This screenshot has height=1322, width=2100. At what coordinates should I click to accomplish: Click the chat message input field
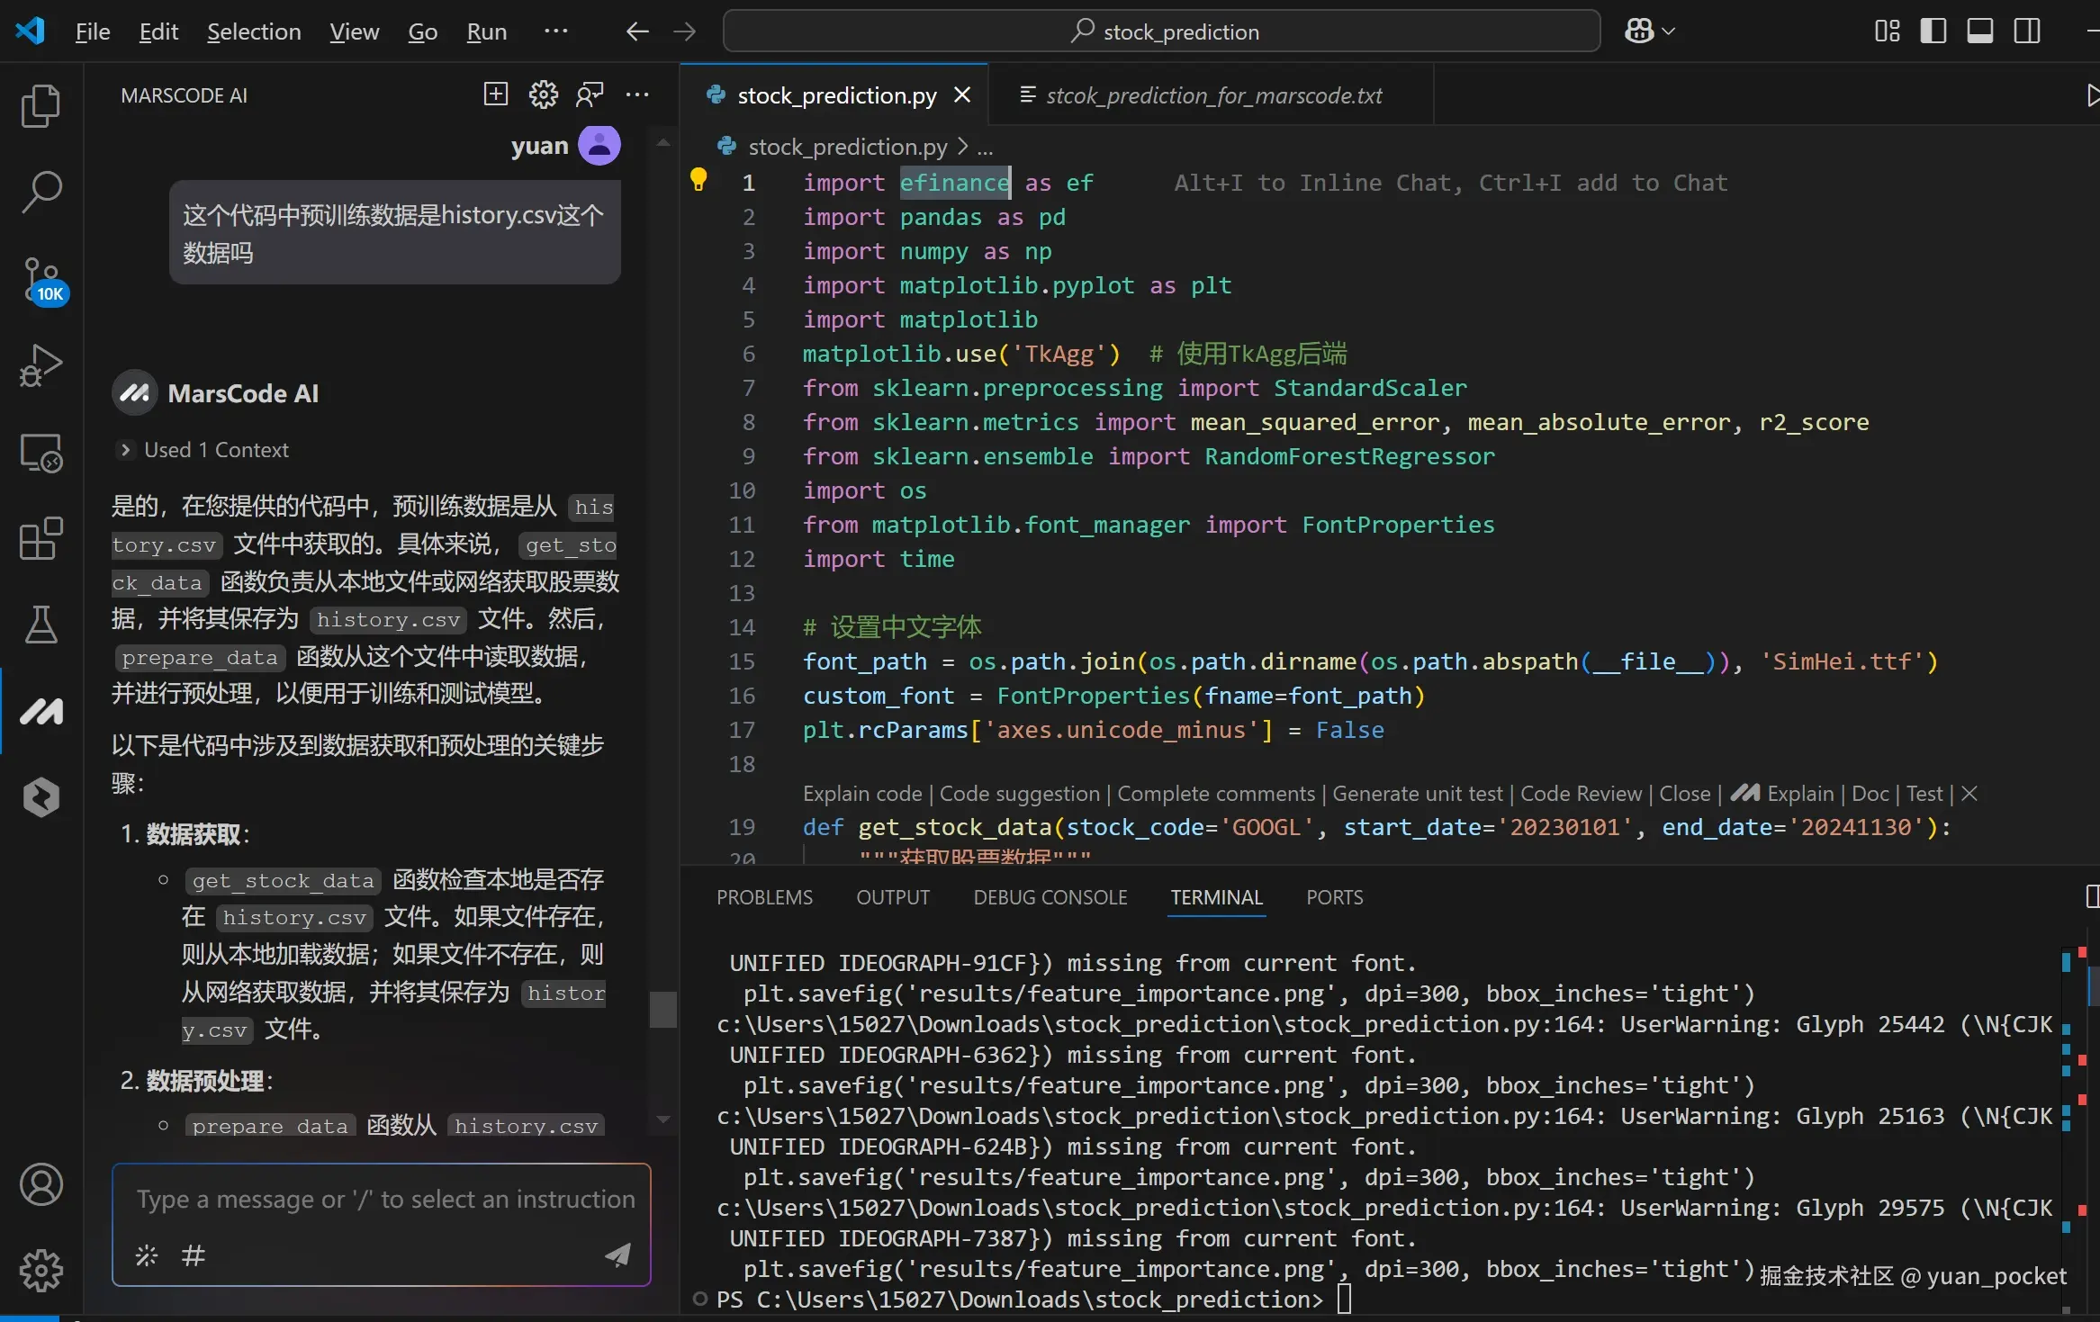tap(385, 1200)
